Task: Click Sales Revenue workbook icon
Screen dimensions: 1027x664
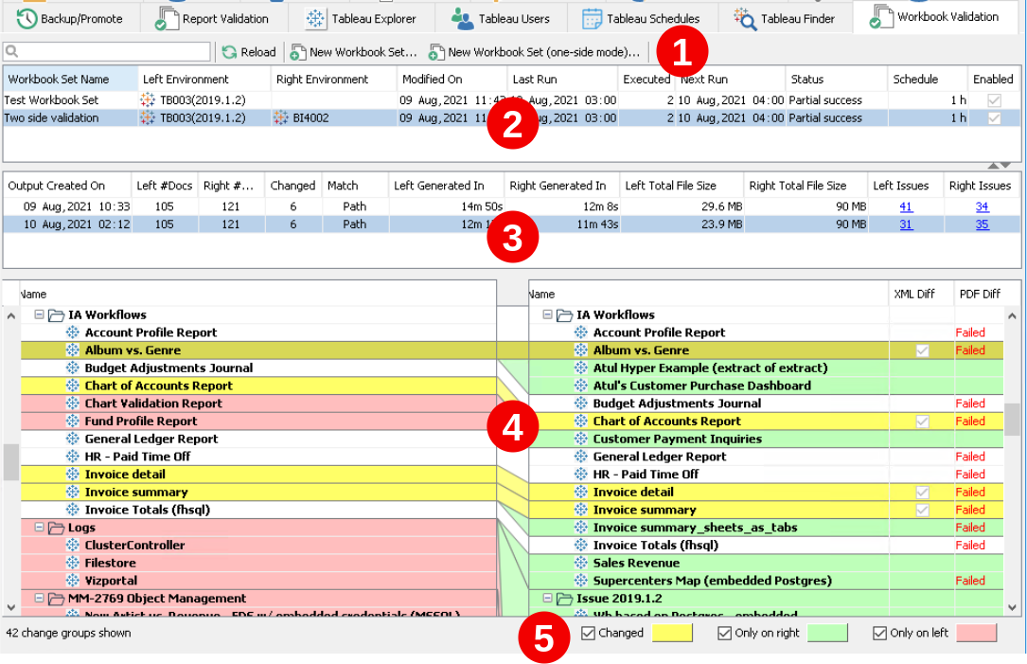Action: tap(581, 563)
